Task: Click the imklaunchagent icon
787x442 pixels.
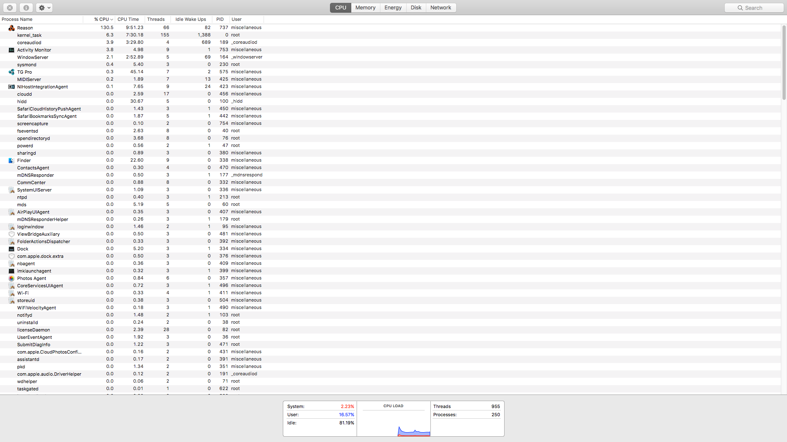Action: 11,271
